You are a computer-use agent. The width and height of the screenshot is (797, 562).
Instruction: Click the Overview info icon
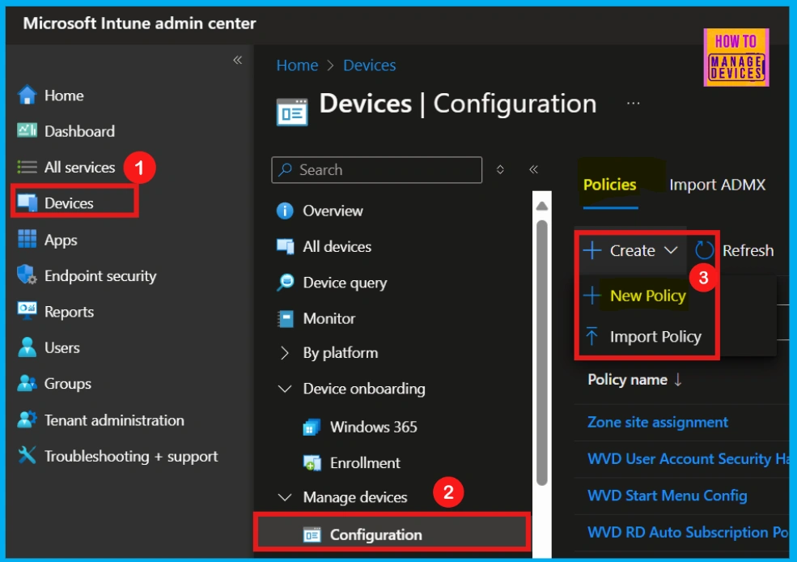tap(285, 211)
